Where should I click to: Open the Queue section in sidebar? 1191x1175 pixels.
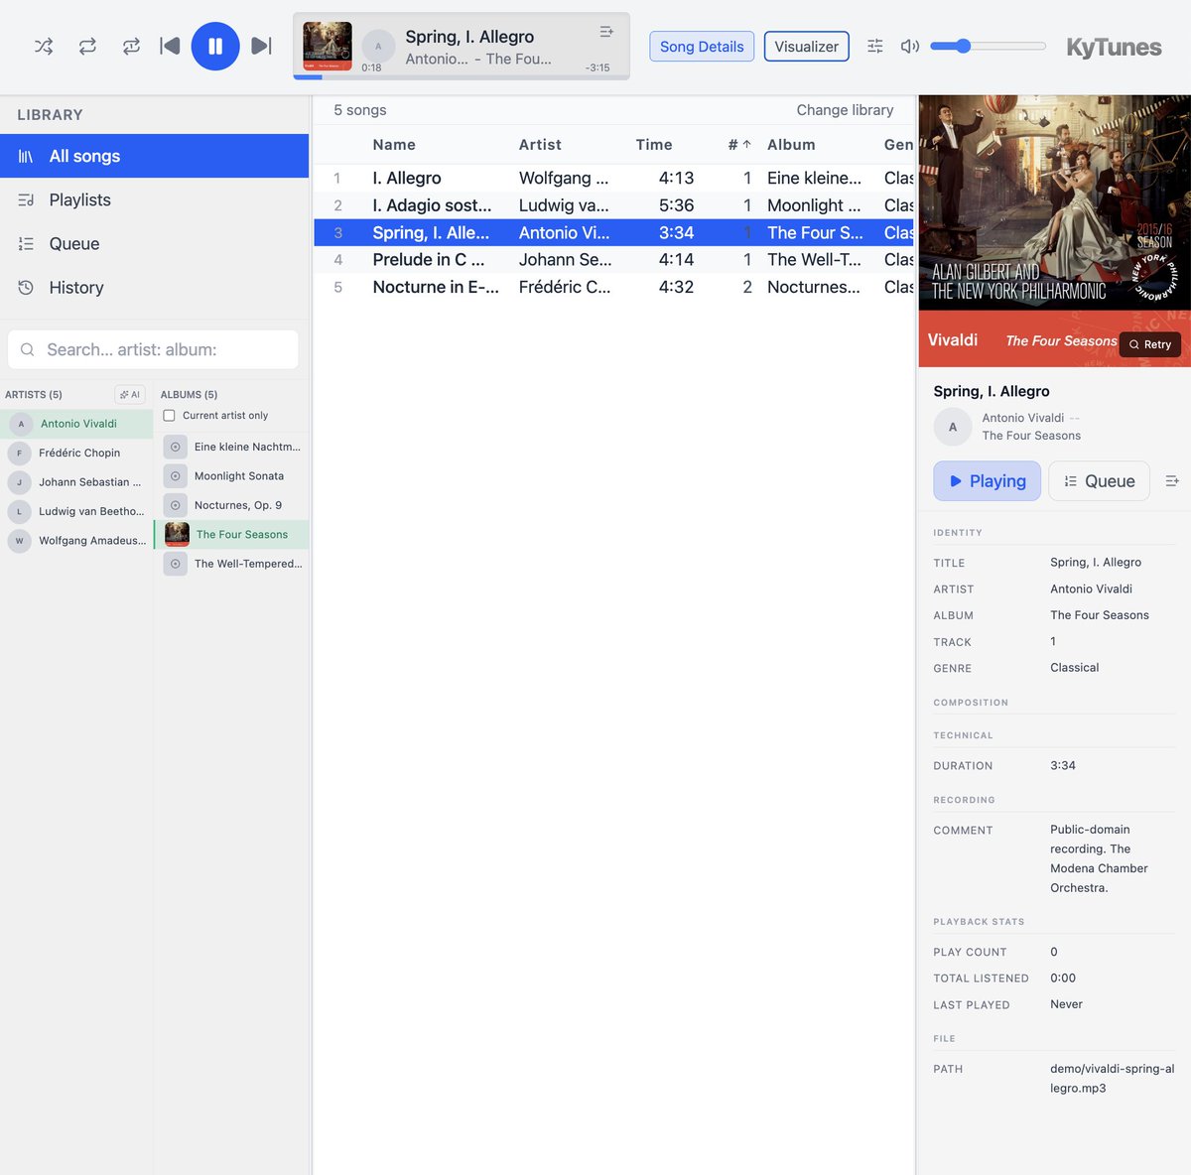155,243
